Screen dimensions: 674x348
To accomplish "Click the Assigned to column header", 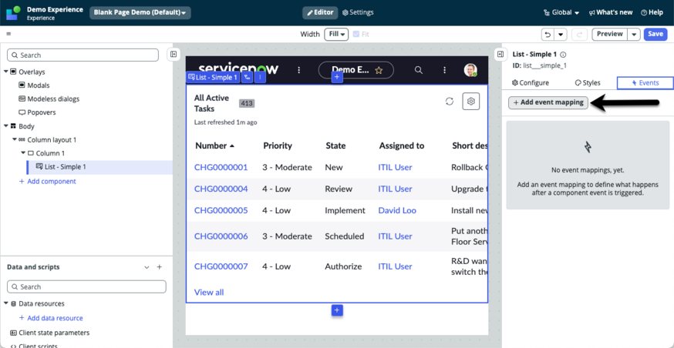I will pyautogui.click(x=402, y=146).
